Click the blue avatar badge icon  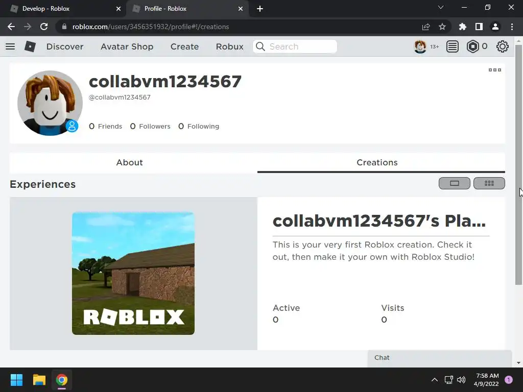coord(72,127)
